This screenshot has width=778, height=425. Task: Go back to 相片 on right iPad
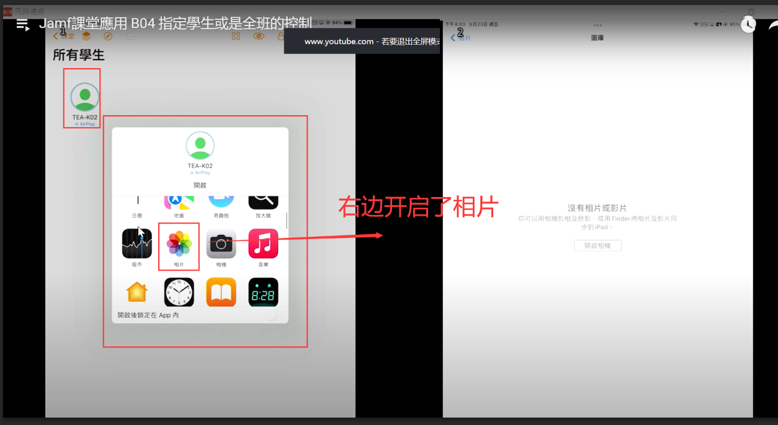[x=460, y=38]
